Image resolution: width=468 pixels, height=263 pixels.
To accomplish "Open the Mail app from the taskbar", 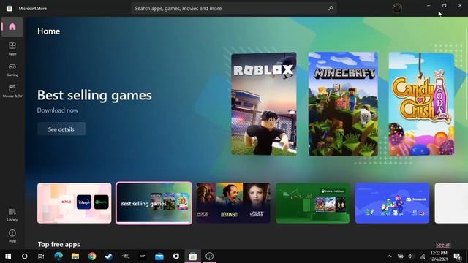I will tap(159, 256).
